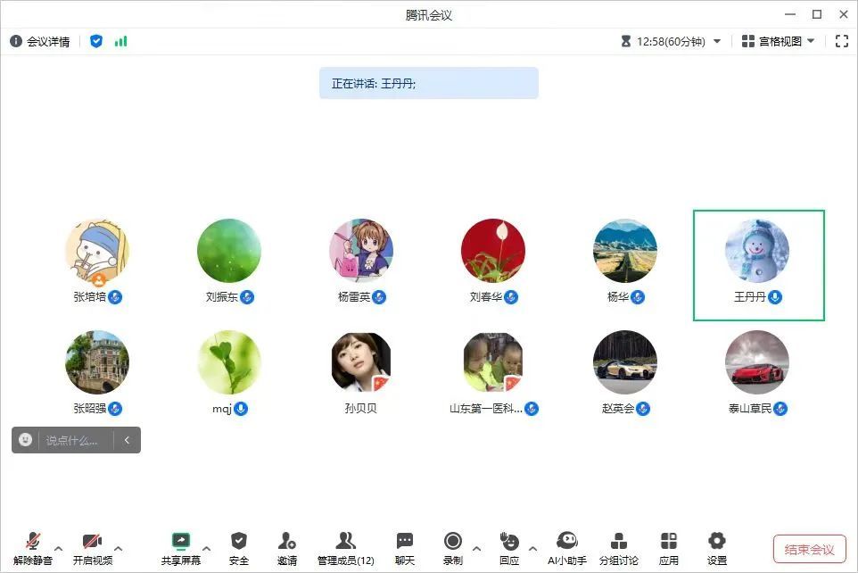
Task: Click the 共享屏幕 share screen icon
Action: (x=181, y=542)
